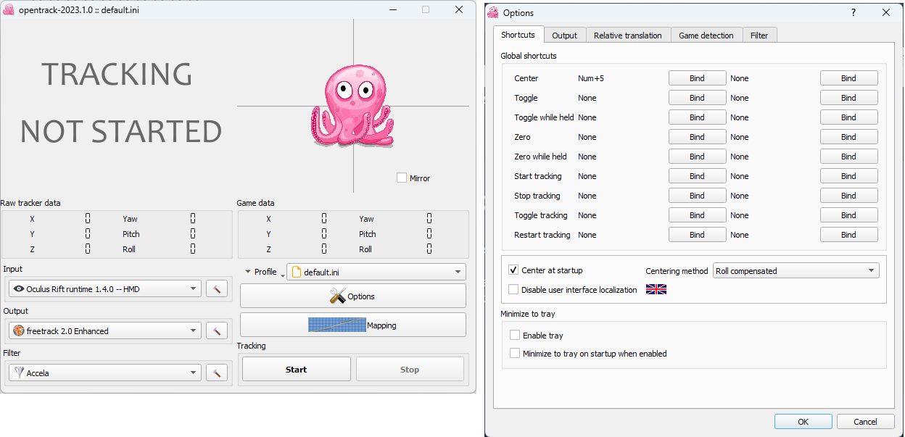The height and width of the screenshot is (437, 905).
Task: Enable the Mirror checkbox
Action: tap(402, 178)
